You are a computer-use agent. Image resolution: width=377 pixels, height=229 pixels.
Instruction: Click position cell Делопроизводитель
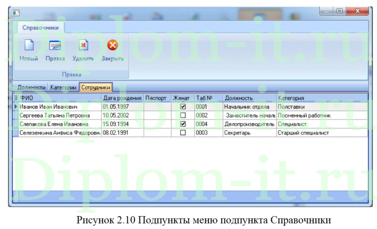(x=250, y=124)
